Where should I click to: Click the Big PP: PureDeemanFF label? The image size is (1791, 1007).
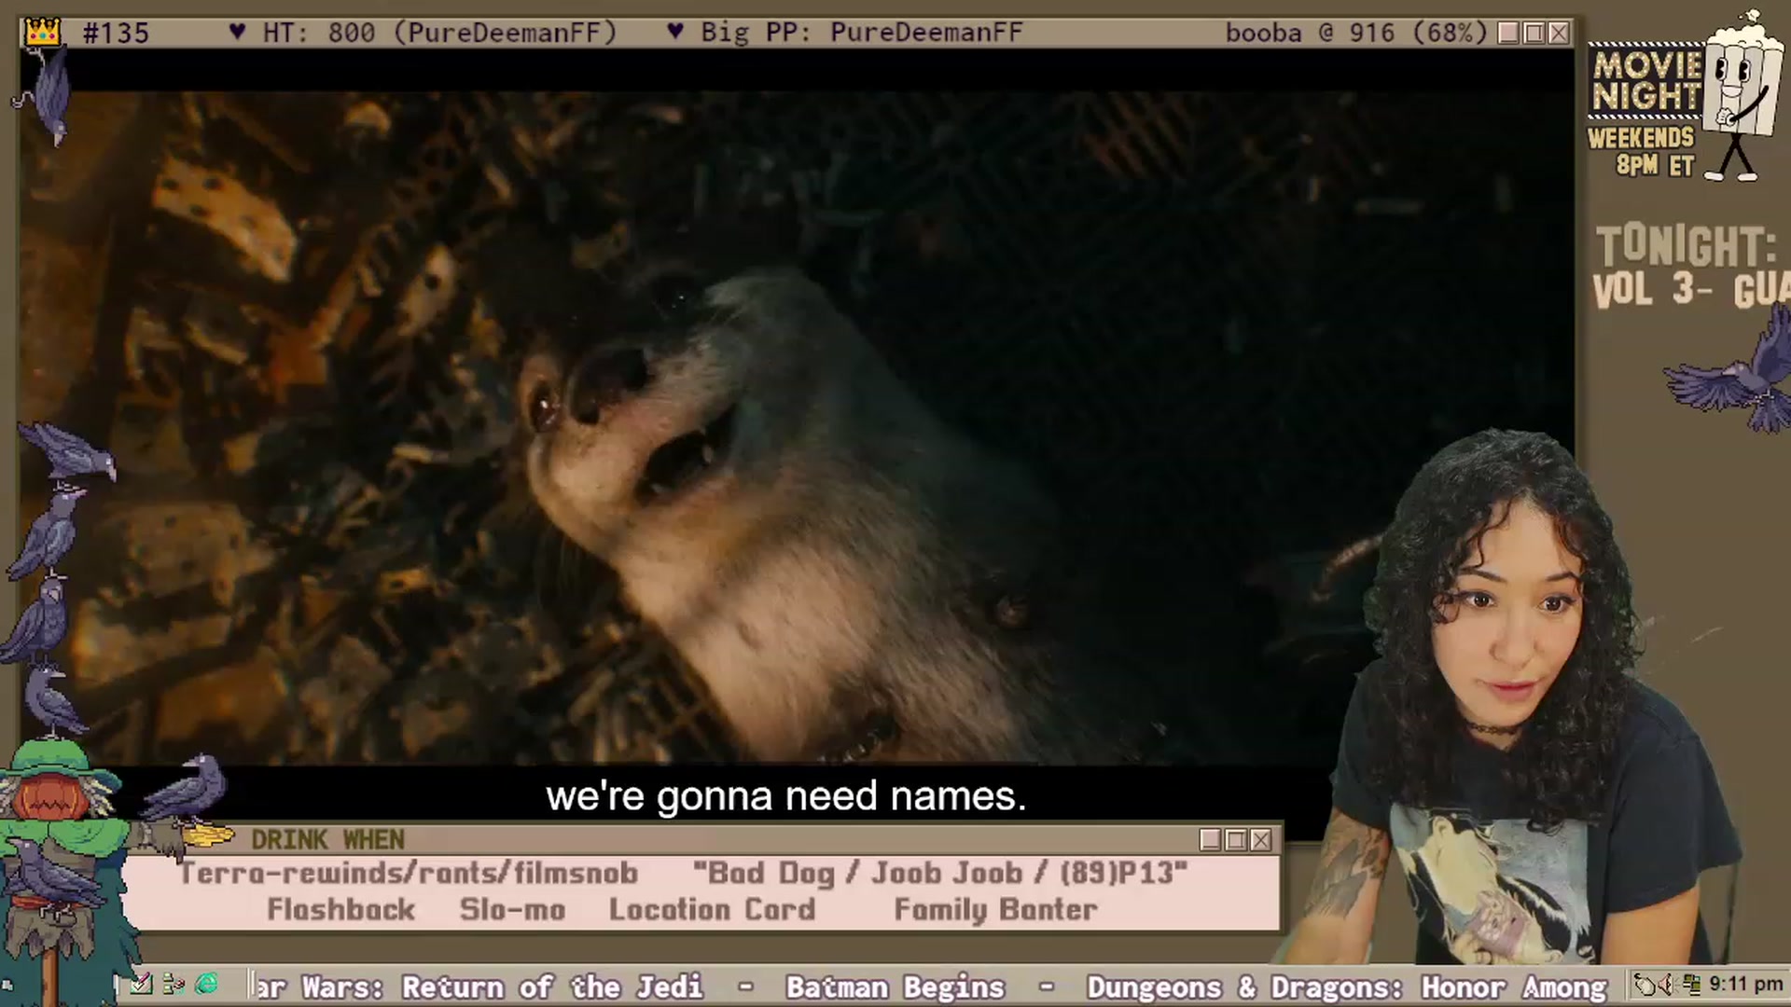[x=862, y=33]
